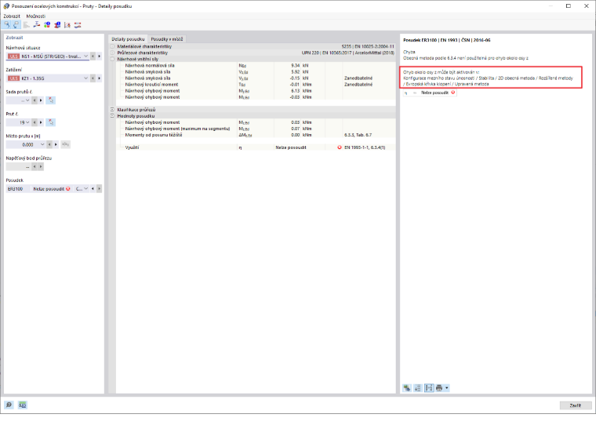Go to previous Zatížení load case
The width and height of the screenshot is (596, 447).
click(93, 78)
